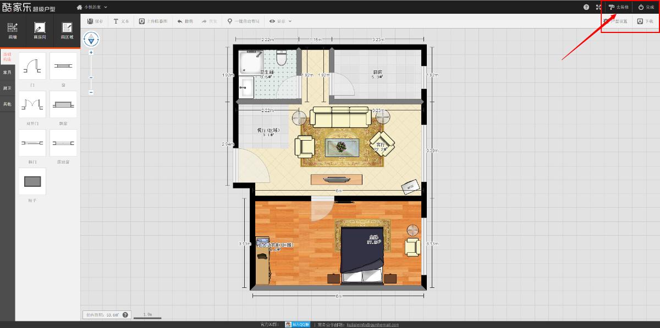Image resolution: width=660 pixels, height=328 pixels.
Task: Click the 保存 save icon
Action: pyautogui.click(x=90, y=21)
